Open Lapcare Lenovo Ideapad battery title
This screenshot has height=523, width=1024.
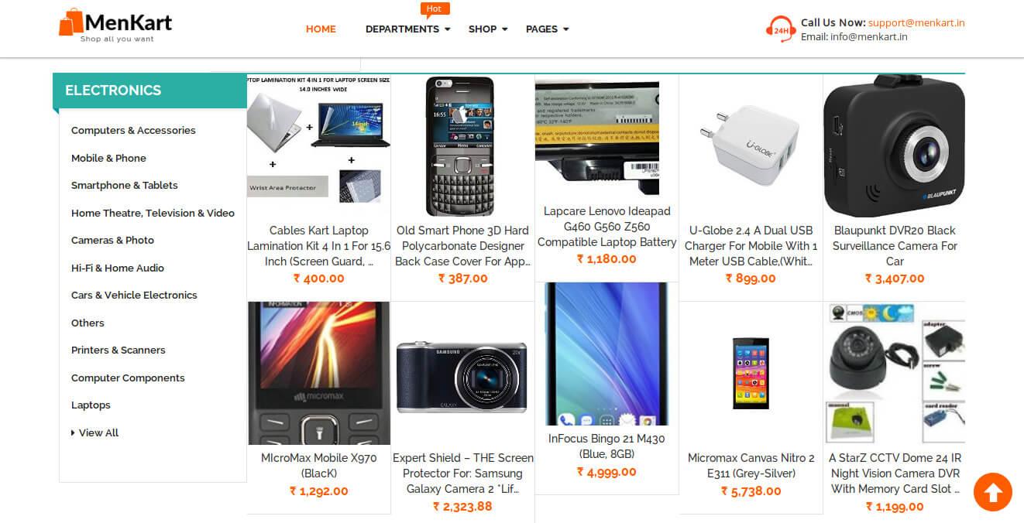pyautogui.click(x=607, y=227)
